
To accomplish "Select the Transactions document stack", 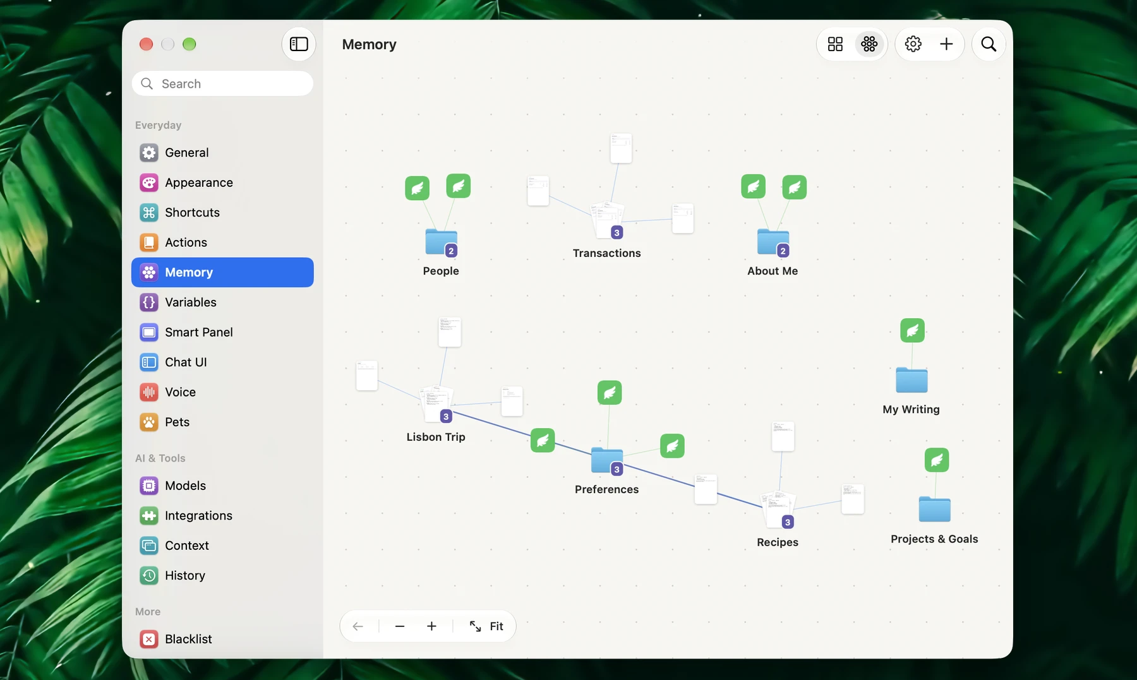I will (x=607, y=220).
